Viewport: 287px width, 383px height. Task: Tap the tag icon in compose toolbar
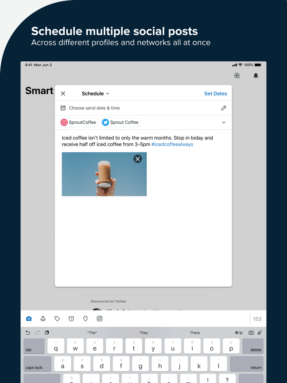tap(57, 319)
